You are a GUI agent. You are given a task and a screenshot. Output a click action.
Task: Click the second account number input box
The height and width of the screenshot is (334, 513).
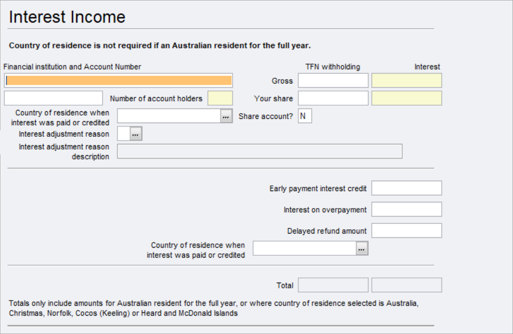53,98
